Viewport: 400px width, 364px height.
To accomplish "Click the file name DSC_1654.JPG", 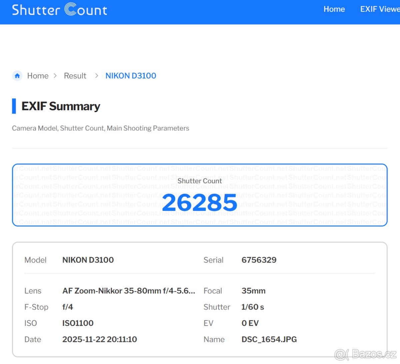I will pos(269,340).
